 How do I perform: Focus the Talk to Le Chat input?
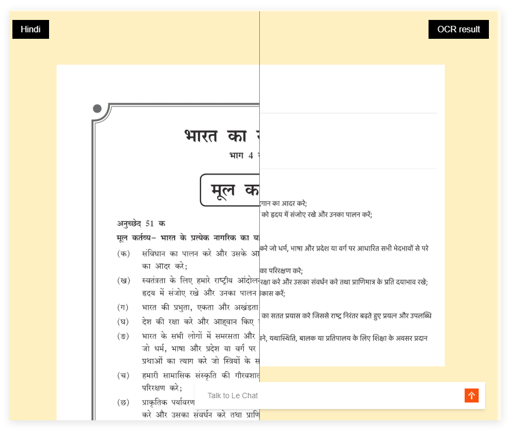329,396
